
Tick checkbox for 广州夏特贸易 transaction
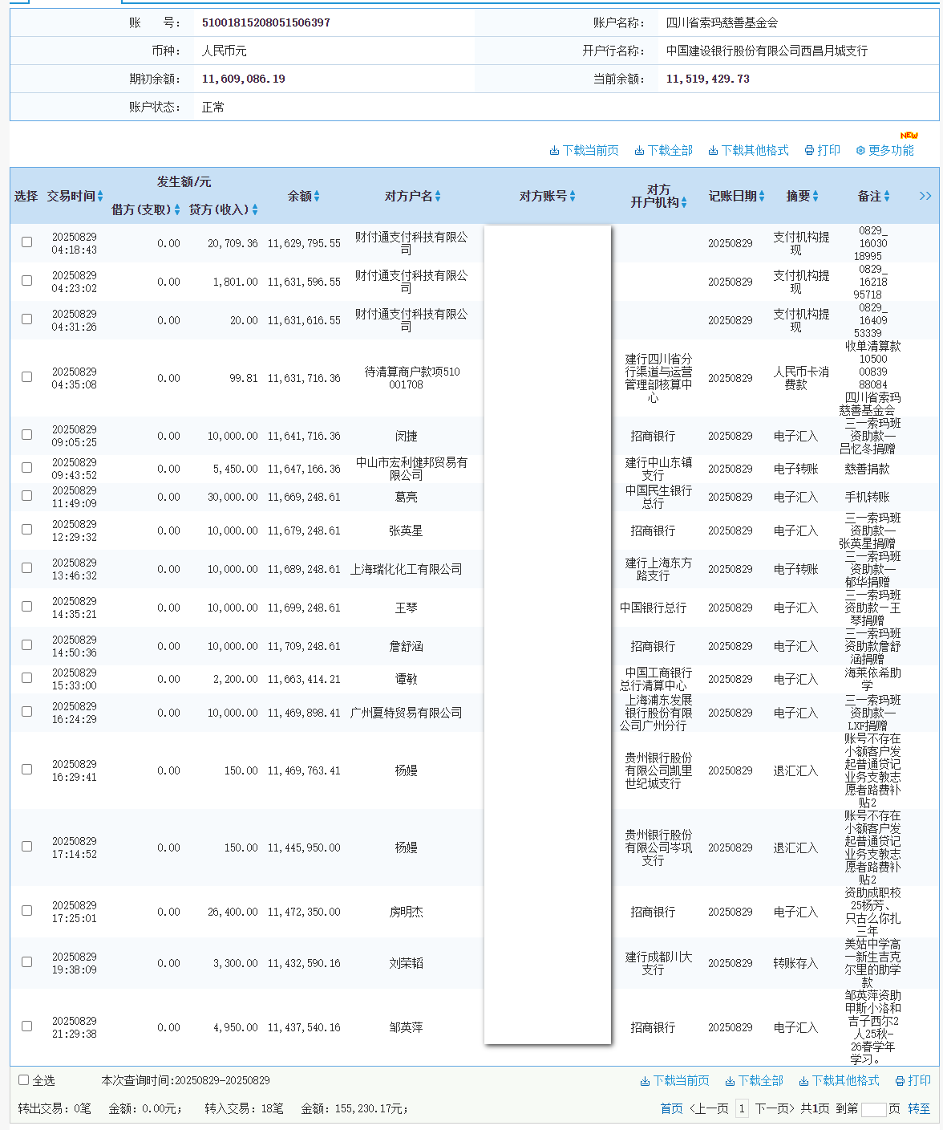click(27, 712)
